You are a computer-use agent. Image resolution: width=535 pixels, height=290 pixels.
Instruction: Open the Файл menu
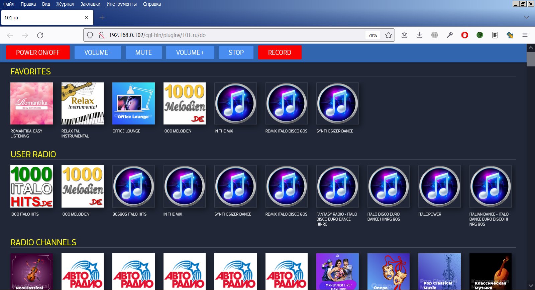9,4
